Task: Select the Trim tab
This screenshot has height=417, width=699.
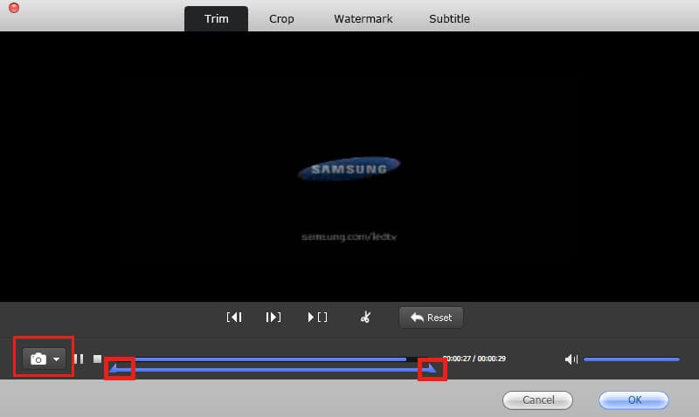Action: click(x=216, y=18)
